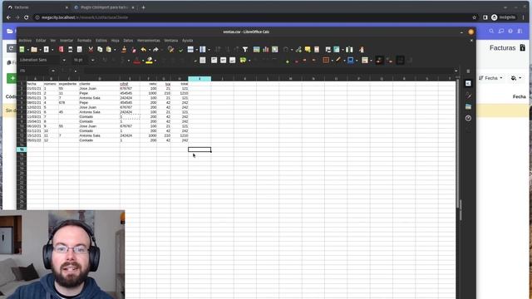Open the sidebar Properties deck icon
The height and width of the screenshot is (299, 532).
click(468, 83)
